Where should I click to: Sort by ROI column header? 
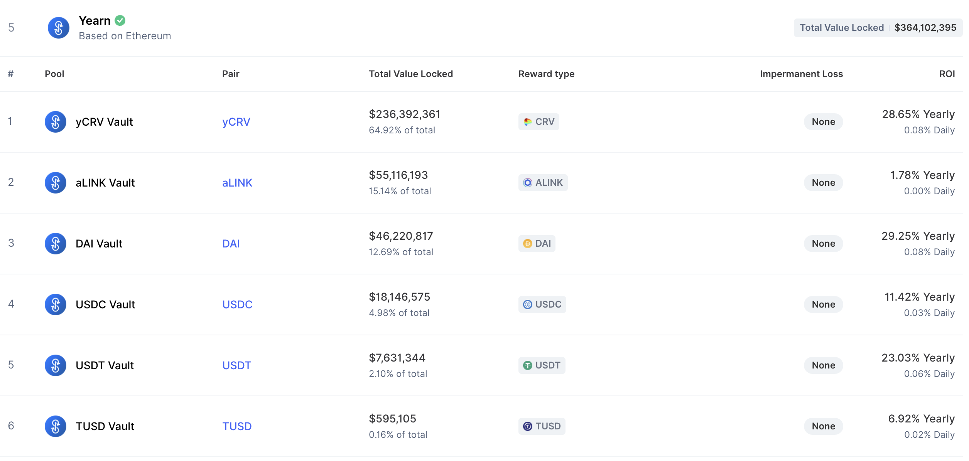pyautogui.click(x=947, y=74)
